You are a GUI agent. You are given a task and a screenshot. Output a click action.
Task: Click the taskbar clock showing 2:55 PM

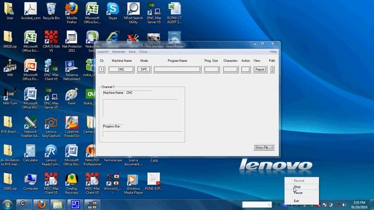point(359,205)
